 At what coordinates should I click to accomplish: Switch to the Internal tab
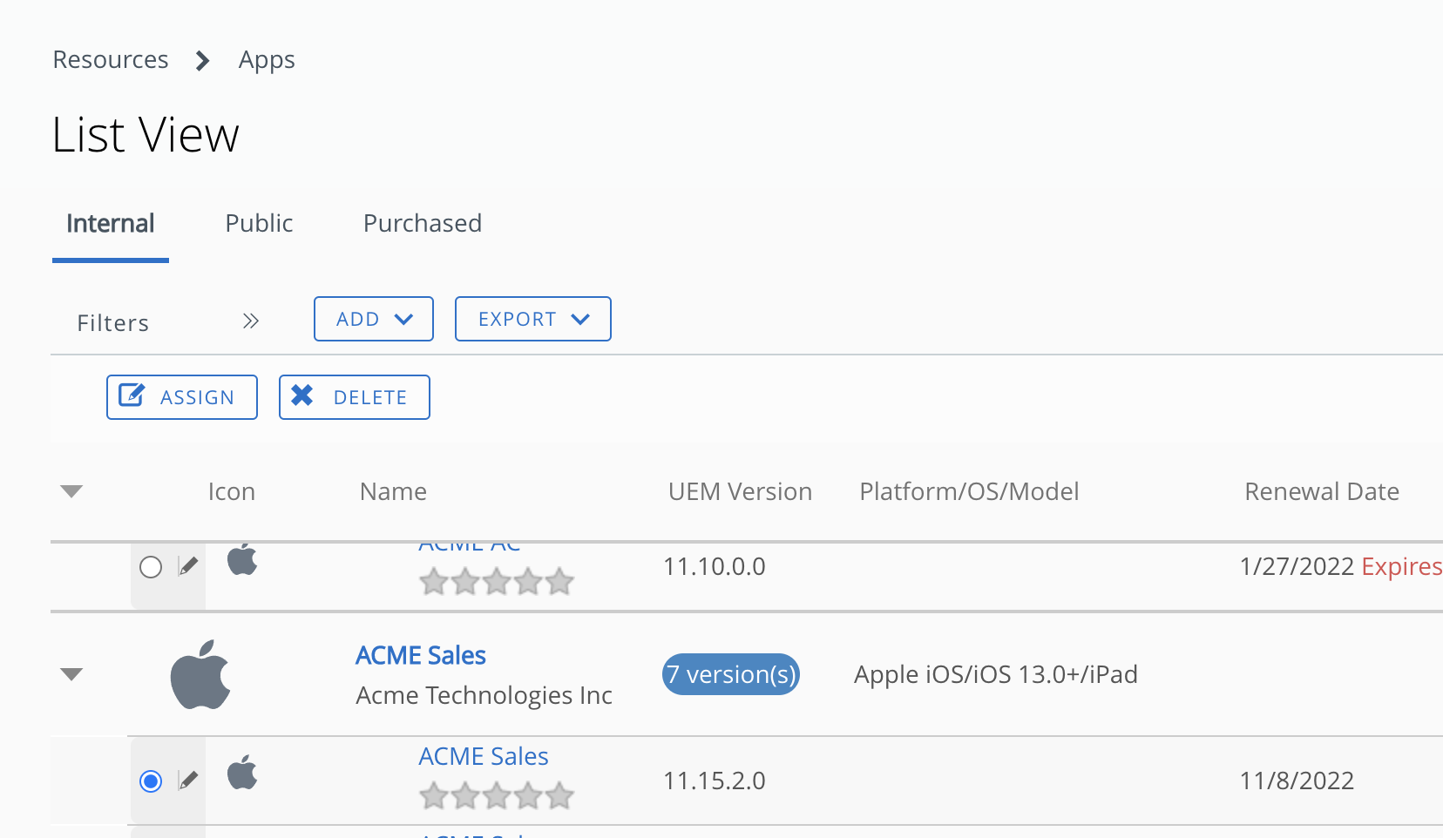(111, 224)
